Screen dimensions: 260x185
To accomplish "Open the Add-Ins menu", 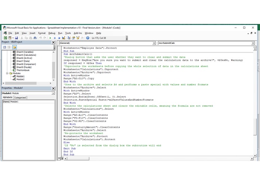I will (78, 33).
